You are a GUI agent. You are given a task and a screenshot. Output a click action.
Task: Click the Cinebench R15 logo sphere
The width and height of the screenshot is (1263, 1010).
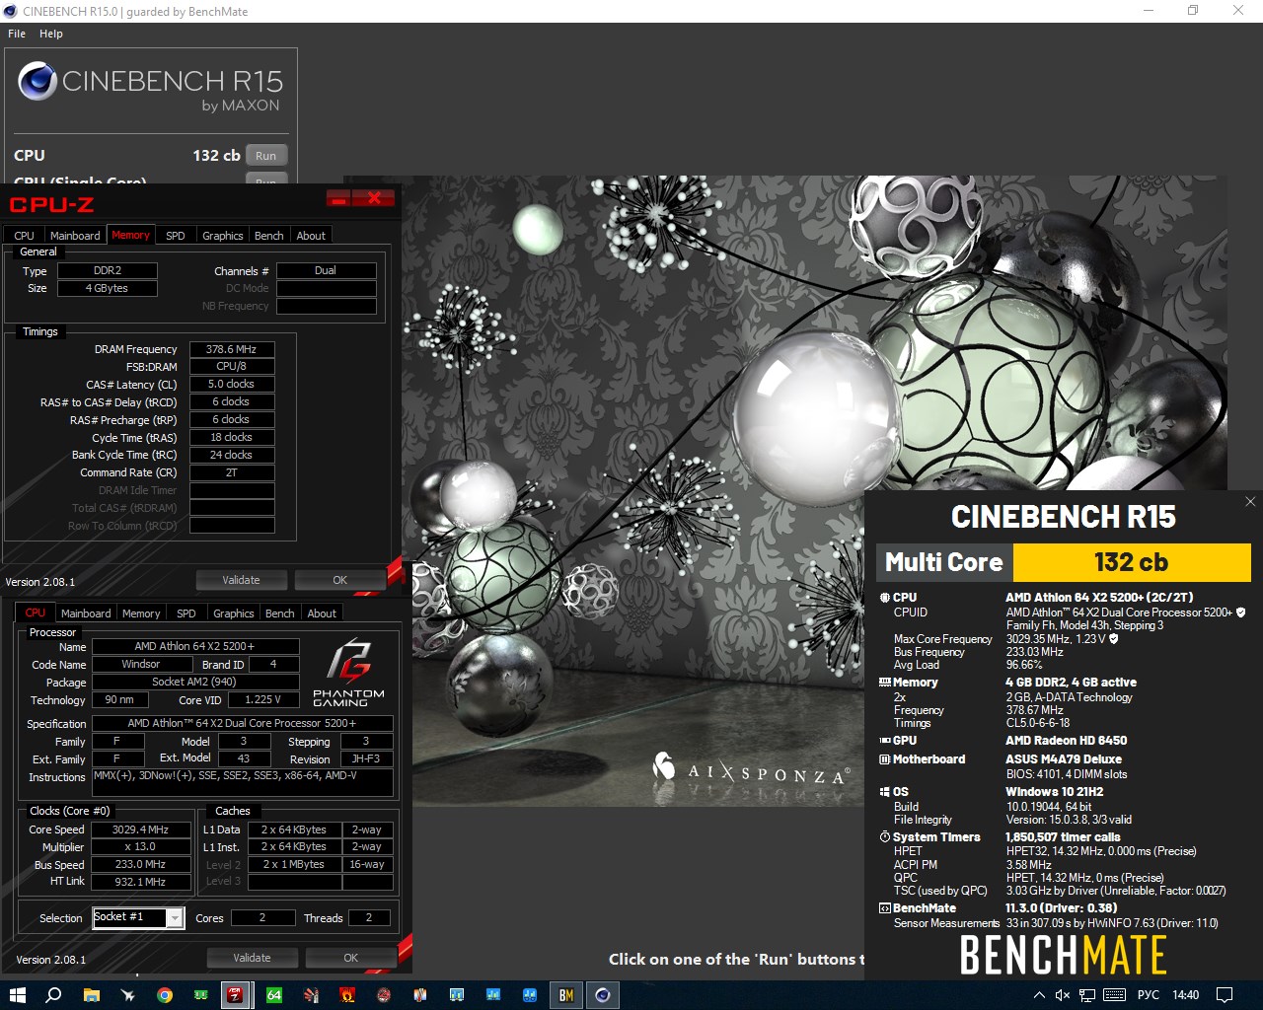[x=37, y=81]
